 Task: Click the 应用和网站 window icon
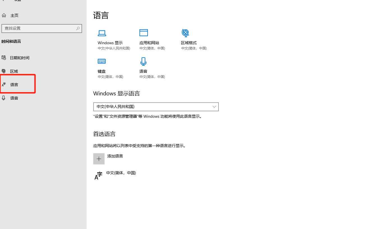click(143, 33)
